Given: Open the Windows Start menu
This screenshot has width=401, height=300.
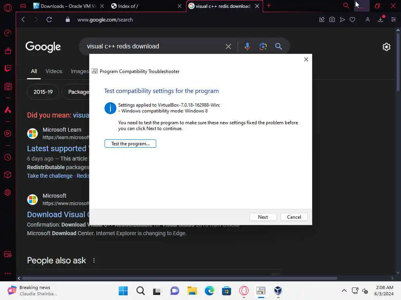Looking at the screenshot, I should click(x=123, y=291).
